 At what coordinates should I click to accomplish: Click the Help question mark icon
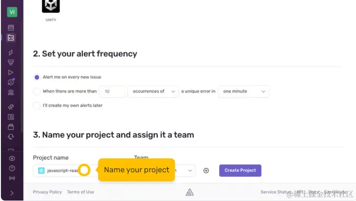click(12, 168)
